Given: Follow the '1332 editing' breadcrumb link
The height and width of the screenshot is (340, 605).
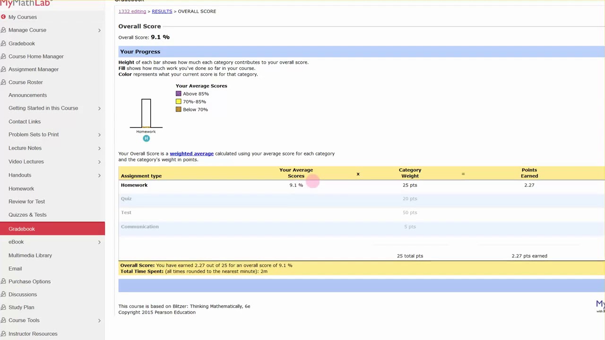Looking at the screenshot, I should point(132,11).
